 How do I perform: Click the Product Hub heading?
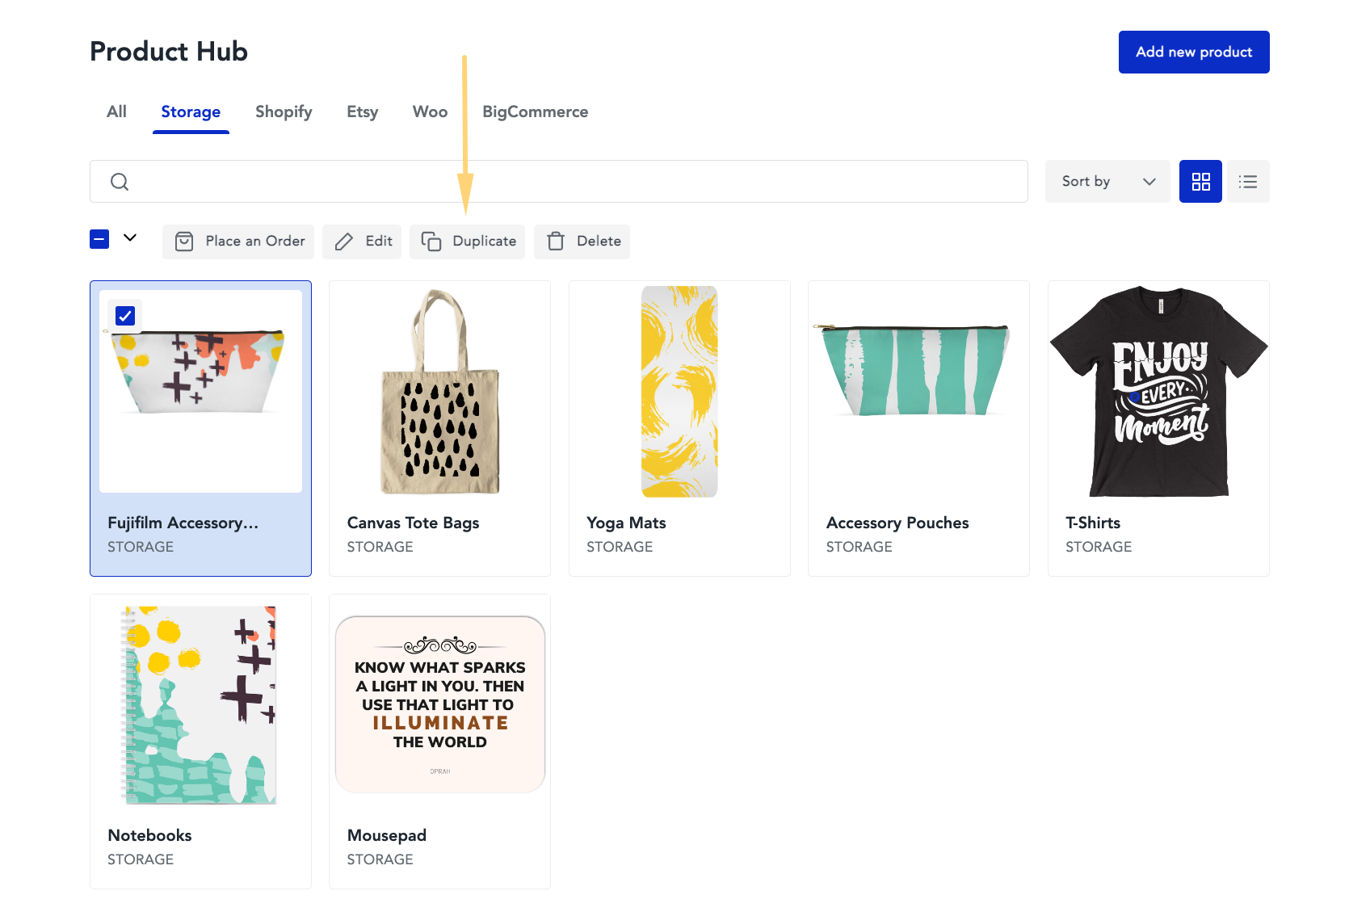pos(169,51)
